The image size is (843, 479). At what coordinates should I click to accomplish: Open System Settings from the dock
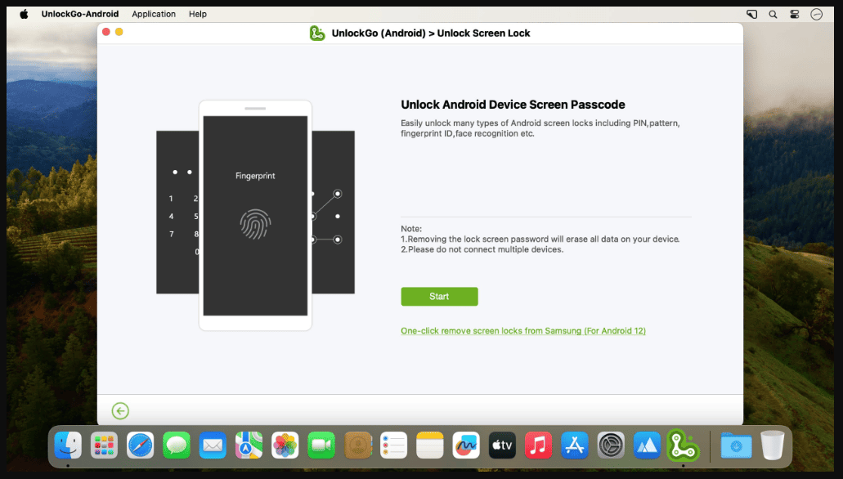coord(611,445)
